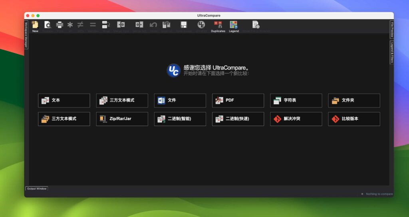Screen dimensions: 409x217
Task: Start a 文本 text comparison
Action: click(x=64, y=100)
